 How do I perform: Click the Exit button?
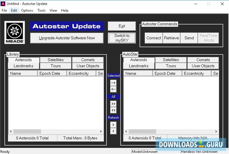[x=122, y=26]
